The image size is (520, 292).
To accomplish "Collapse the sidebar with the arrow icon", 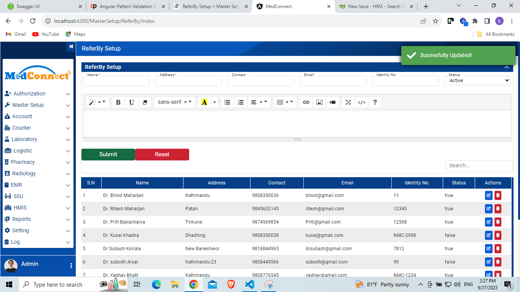I will (71, 46).
